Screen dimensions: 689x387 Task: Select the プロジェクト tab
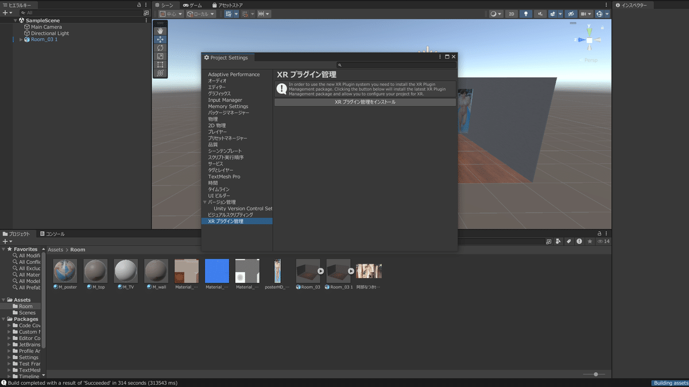(17, 234)
